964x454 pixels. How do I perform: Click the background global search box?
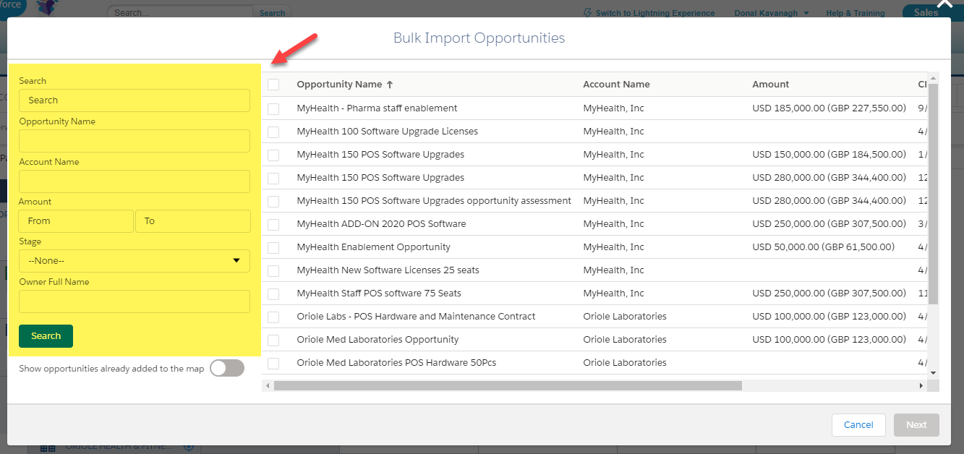pyautogui.click(x=179, y=13)
